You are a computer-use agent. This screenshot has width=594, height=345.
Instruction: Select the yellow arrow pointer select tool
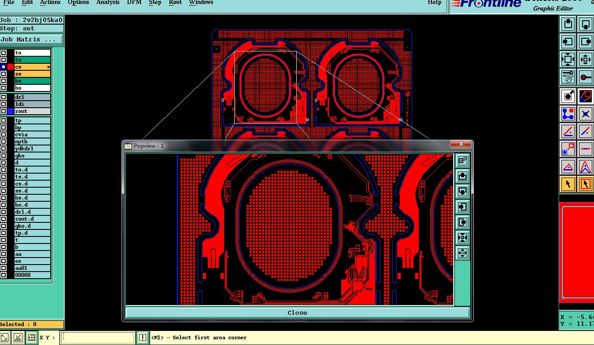point(568,184)
